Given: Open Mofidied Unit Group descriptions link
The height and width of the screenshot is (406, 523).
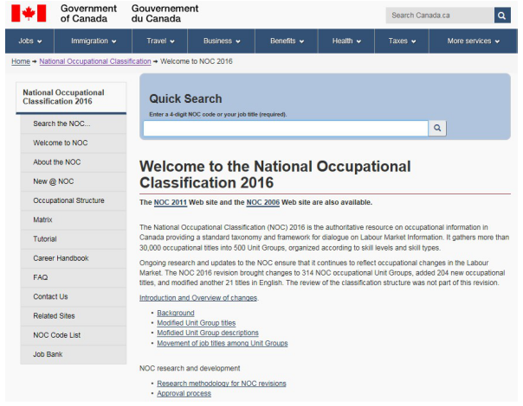Looking at the screenshot, I should (x=208, y=333).
